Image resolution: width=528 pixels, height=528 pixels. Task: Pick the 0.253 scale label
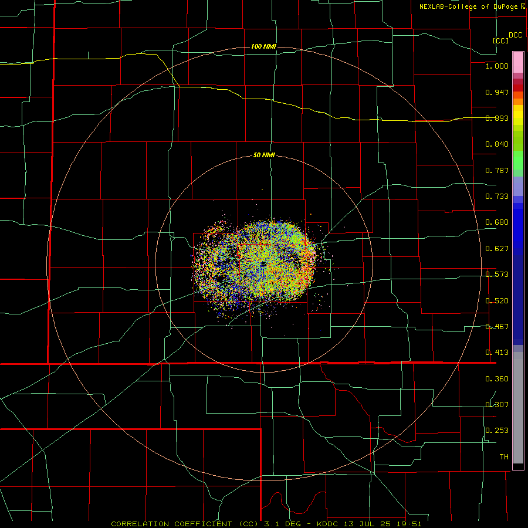click(497, 431)
